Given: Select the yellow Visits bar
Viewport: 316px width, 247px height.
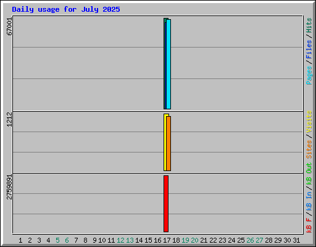Looking at the screenshot, I should pyautogui.click(x=165, y=142).
